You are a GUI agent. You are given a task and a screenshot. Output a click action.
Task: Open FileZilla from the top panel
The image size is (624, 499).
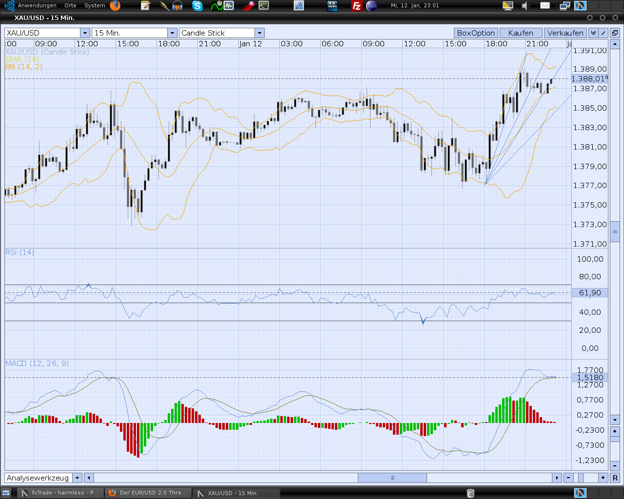355,6
